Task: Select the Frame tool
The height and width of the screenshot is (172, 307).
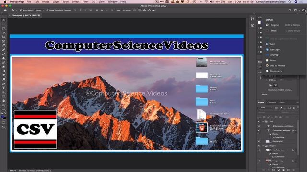Action: click(3, 41)
